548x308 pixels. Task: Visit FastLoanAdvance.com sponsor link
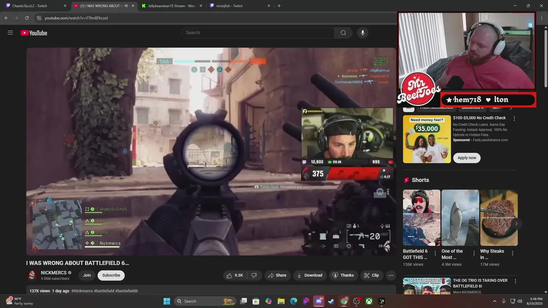(491, 140)
